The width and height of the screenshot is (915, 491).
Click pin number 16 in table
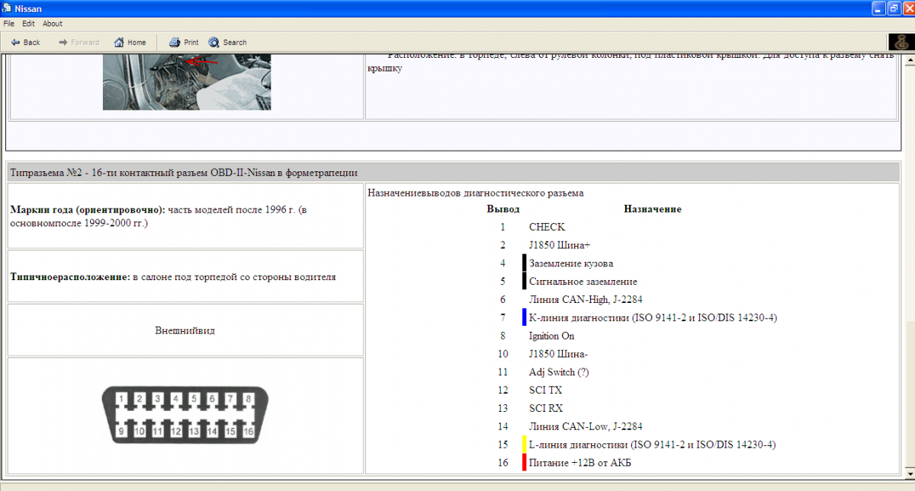[x=503, y=463]
